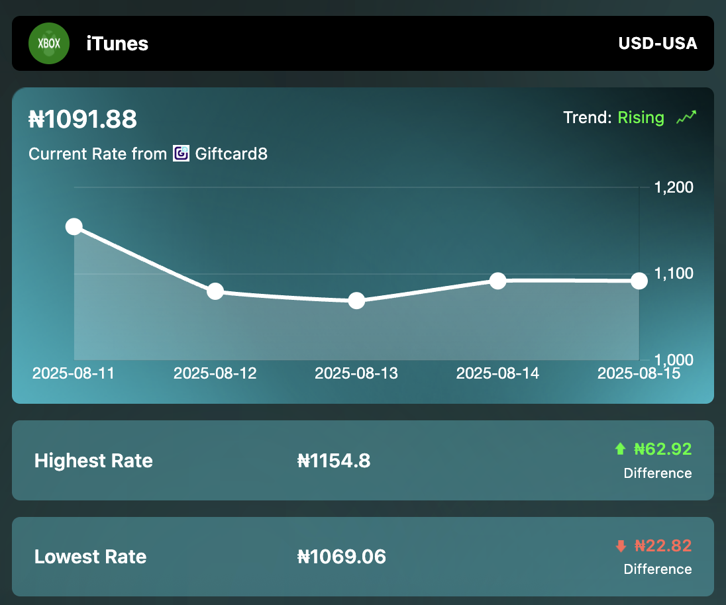Viewport: 726px width, 605px height.
Task: Click the final 2025-08-15 chart point
Action: point(639,281)
